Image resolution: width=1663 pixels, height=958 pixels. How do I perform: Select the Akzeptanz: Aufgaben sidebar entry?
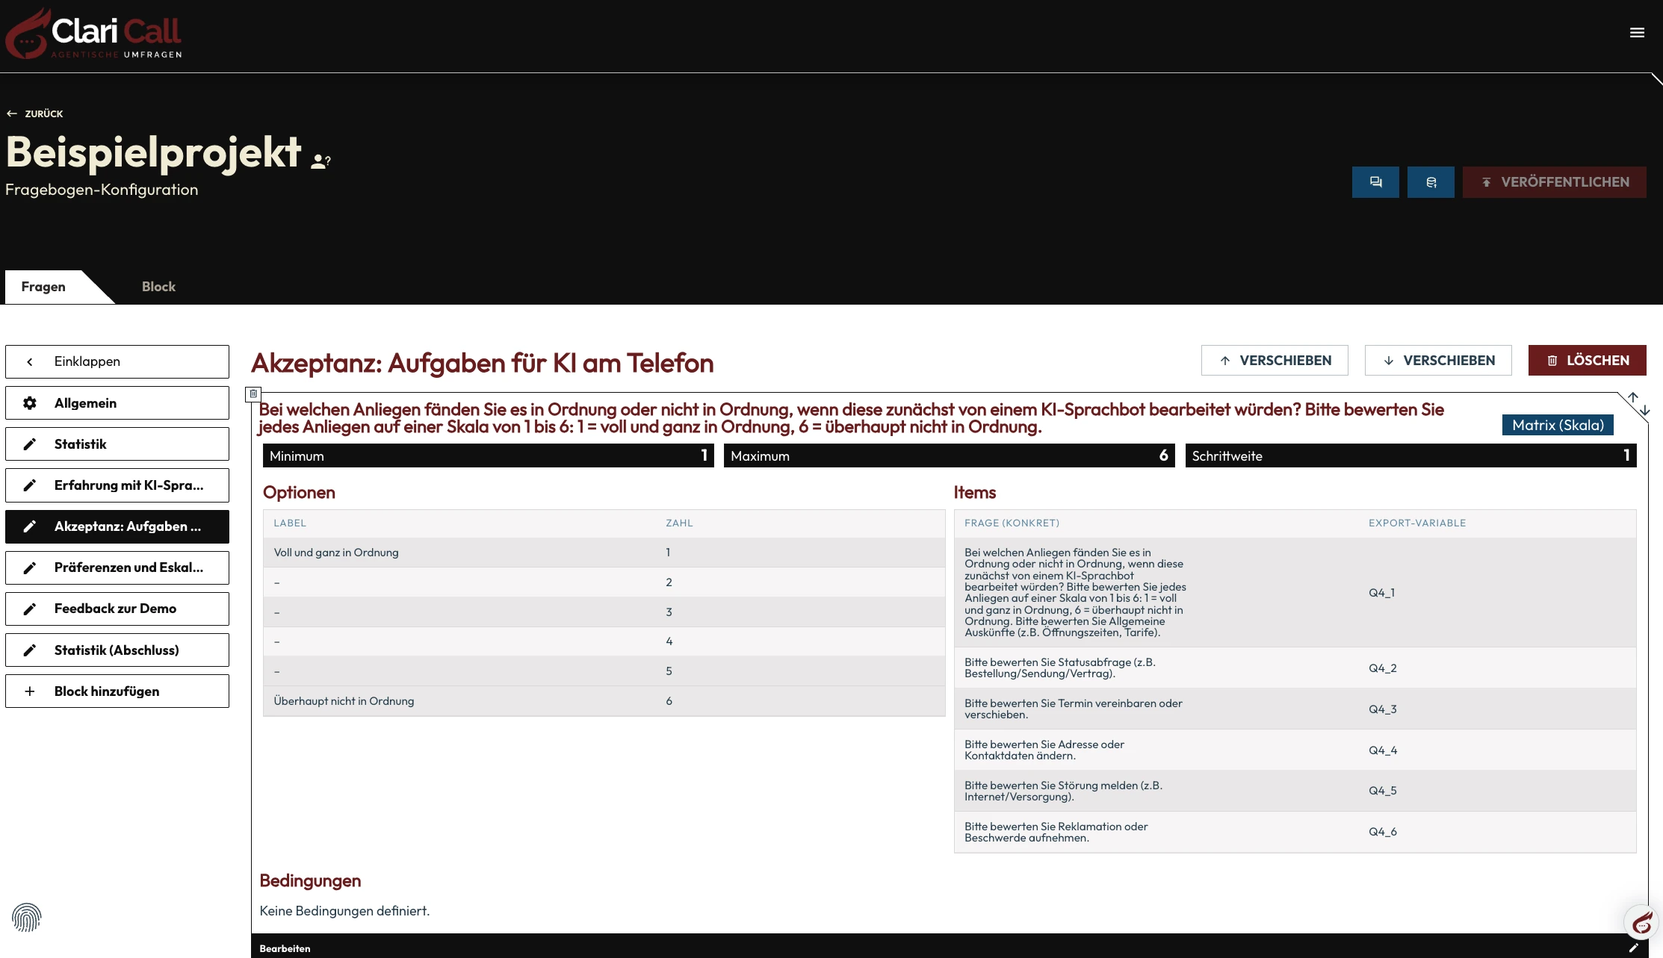[117, 526]
